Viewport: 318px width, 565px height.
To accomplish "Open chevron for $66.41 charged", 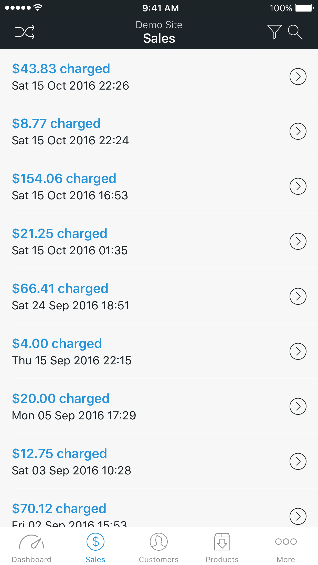I will click(298, 296).
